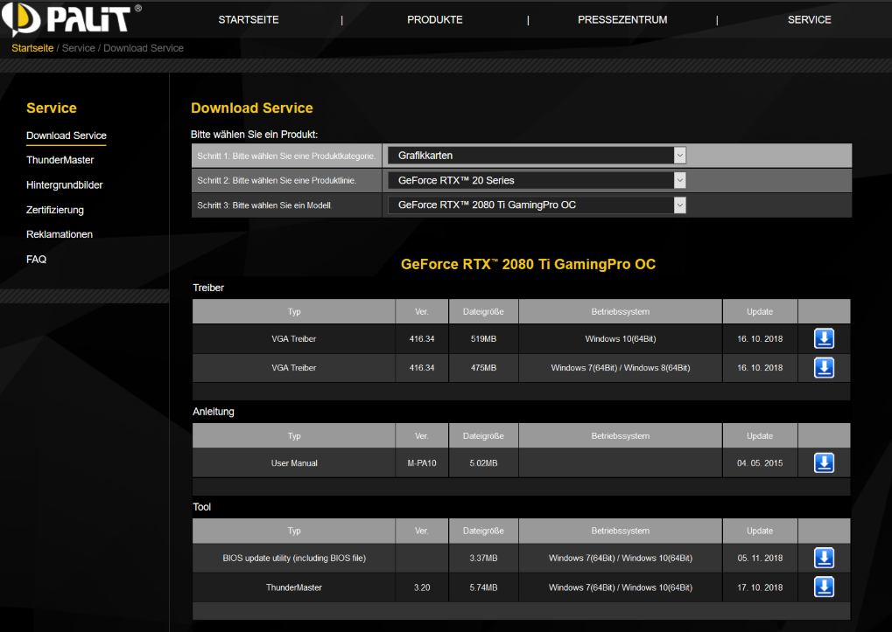Open Reklamationen in the sidebar
892x632 pixels.
point(60,234)
